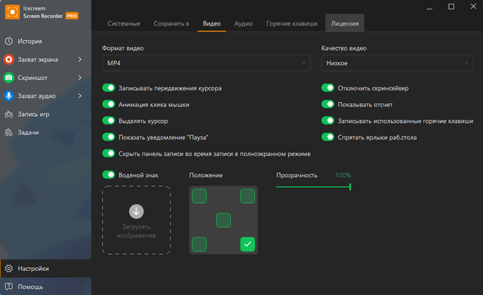483x295 pixels.
Task: Open Помощь in the sidebar
Action: [x=45, y=287]
